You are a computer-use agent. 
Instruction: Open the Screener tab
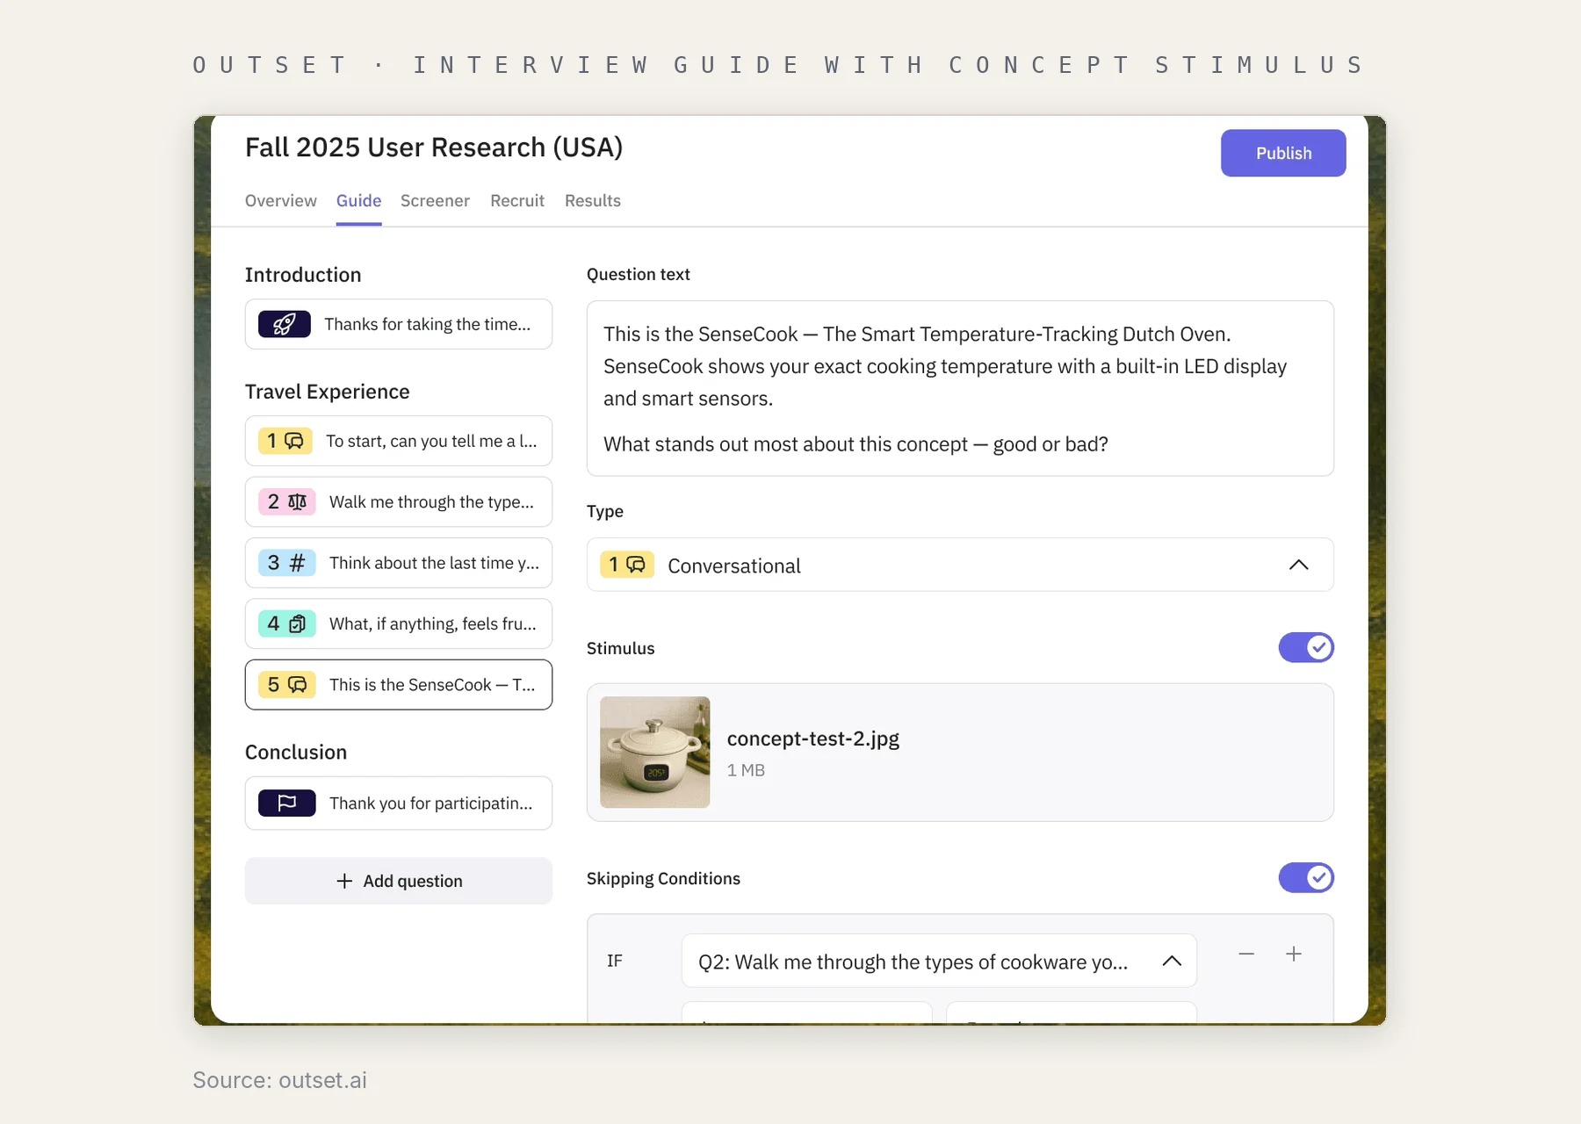435,200
